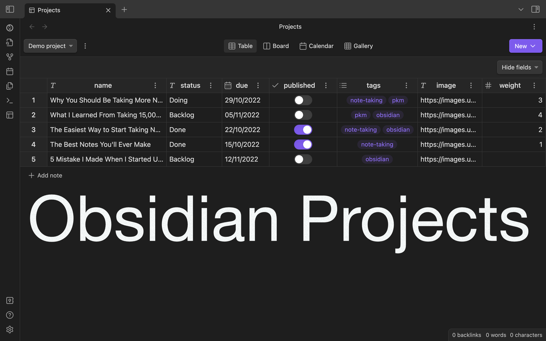Viewport: 546px width, 341px height.
Task: Expand the tab list chevron near the window top
Action: (521, 9)
